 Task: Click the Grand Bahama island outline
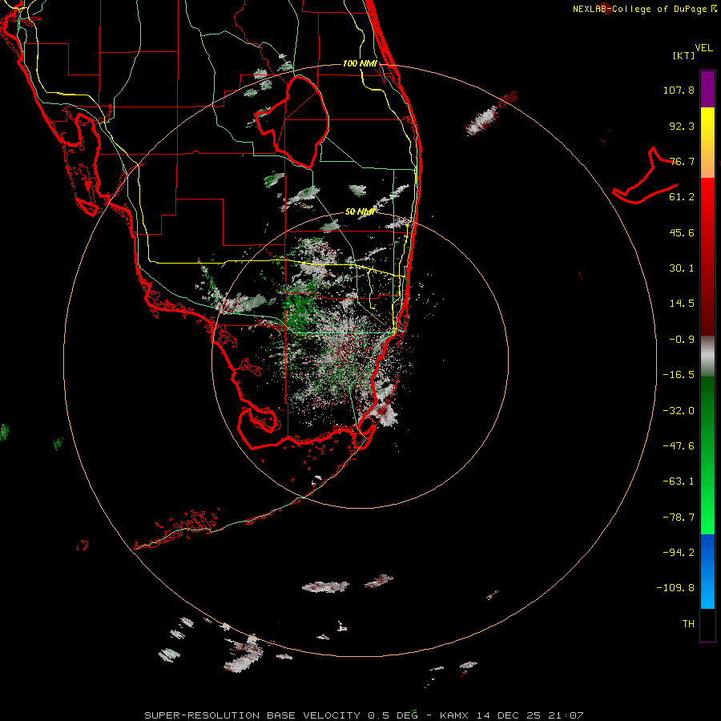[645, 176]
